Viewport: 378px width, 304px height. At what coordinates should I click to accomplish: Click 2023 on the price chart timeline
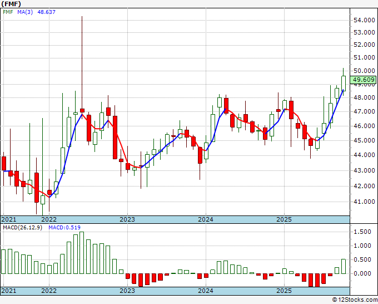(x=127, y=219)
